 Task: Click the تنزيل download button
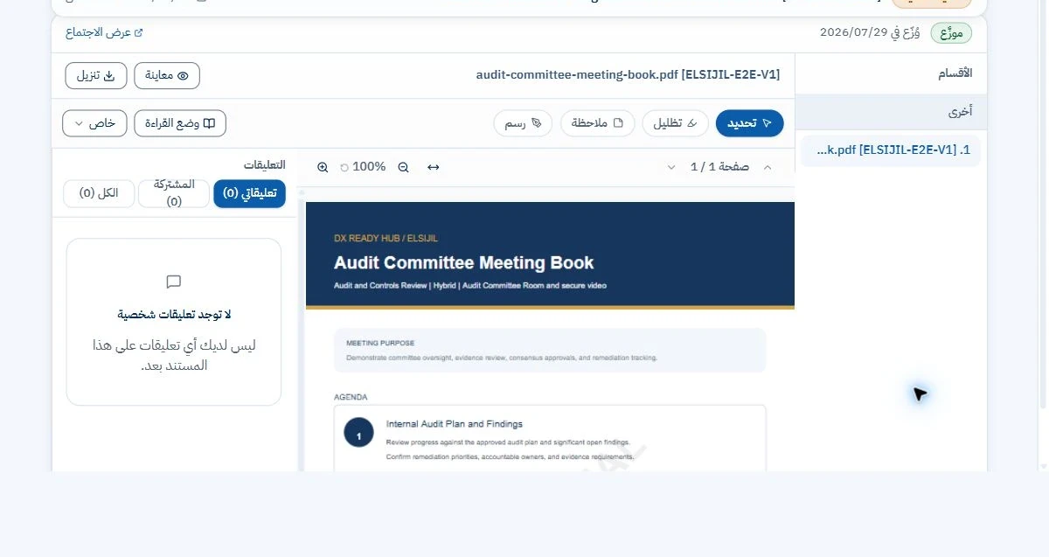(x=96, y=76)
